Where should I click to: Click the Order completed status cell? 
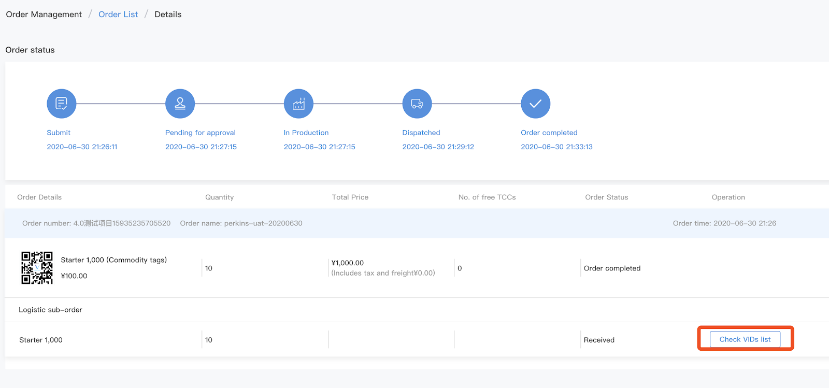[612, 268]
